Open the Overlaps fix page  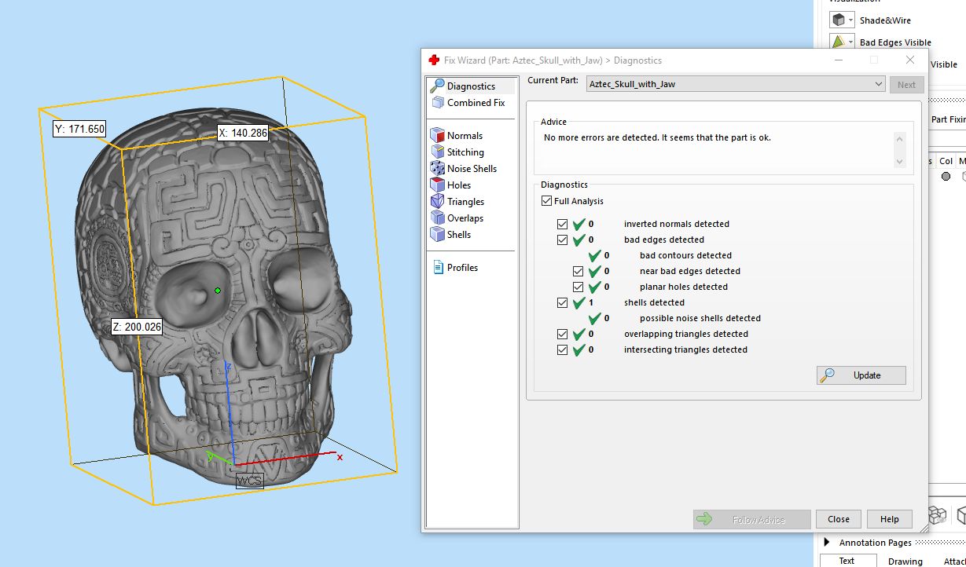point(465,218)
